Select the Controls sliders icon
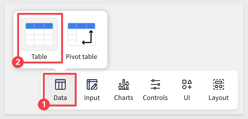 155,84
